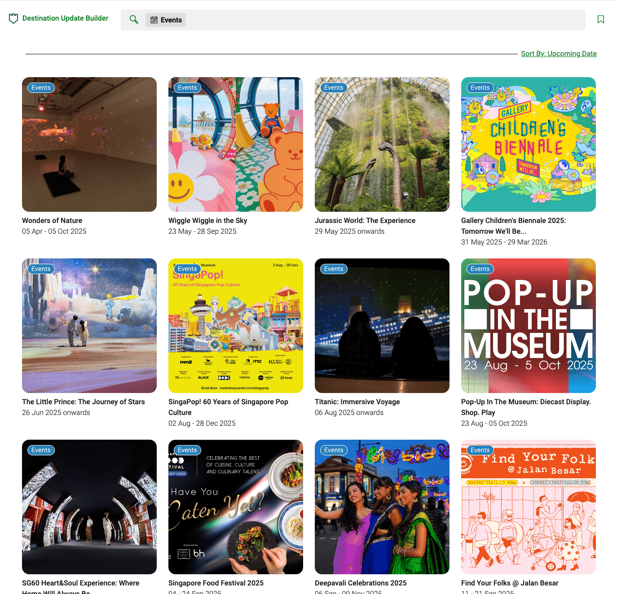Viewport: 617px width, 594px height.
Task: Toggle the Events badge on Find Your Folks
Action: 480,450
